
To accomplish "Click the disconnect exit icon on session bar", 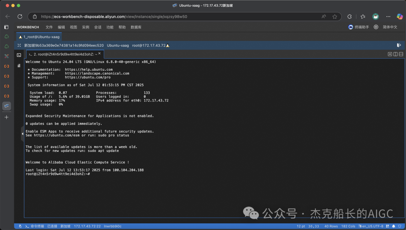I will click(x=399, y=45).
